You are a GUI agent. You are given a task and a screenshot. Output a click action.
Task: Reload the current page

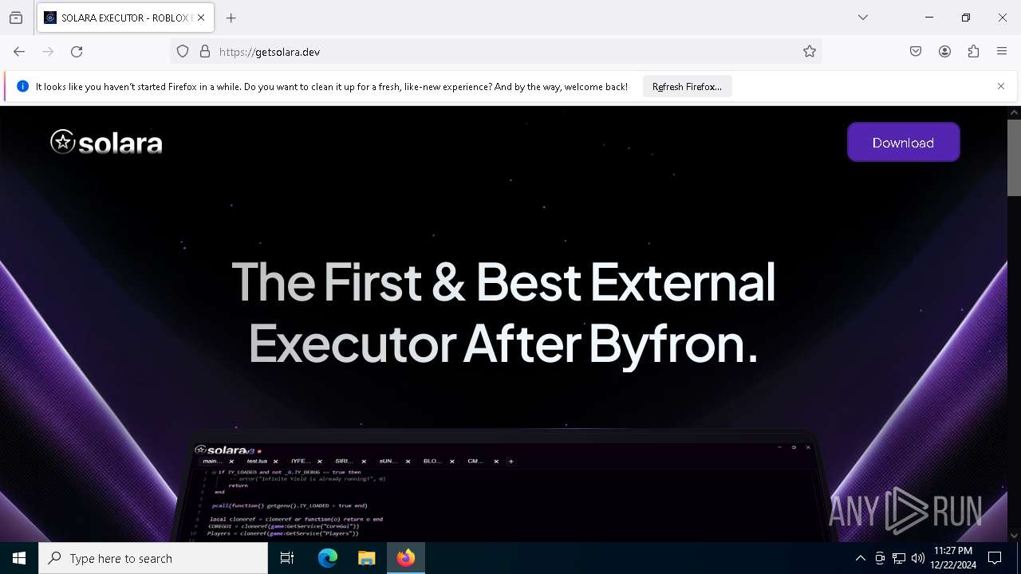[x=77, y=52]
